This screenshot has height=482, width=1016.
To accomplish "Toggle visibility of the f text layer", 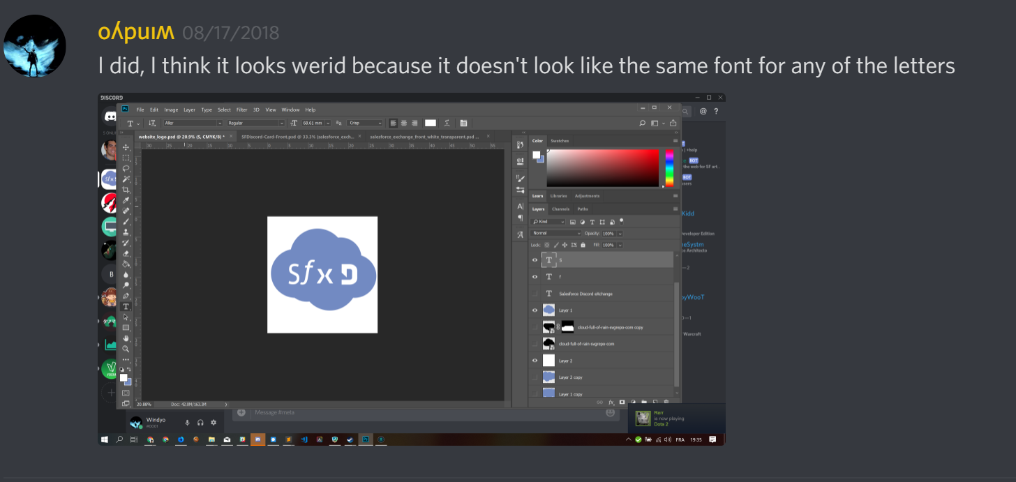I will (x=535, y=276).
